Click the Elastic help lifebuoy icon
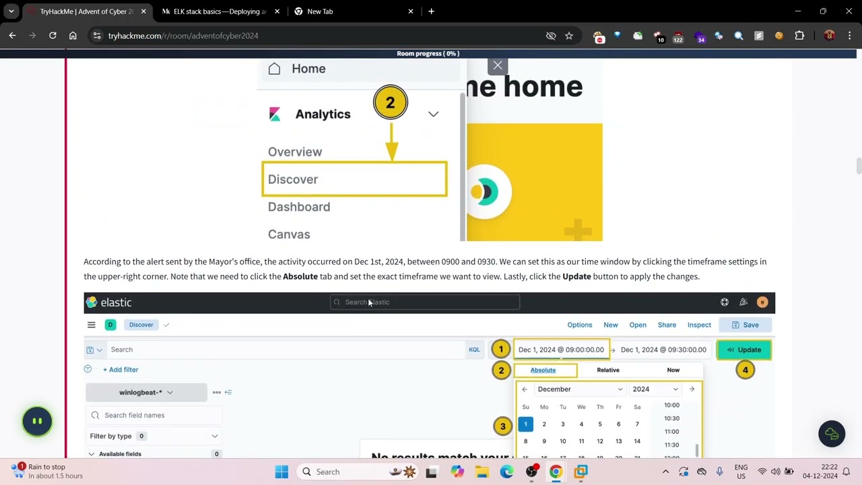862x485 pixels. pyautogui.click(x=725, y=302)
